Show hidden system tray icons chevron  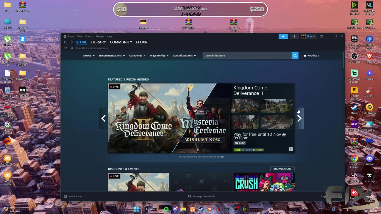click(327, 209)
